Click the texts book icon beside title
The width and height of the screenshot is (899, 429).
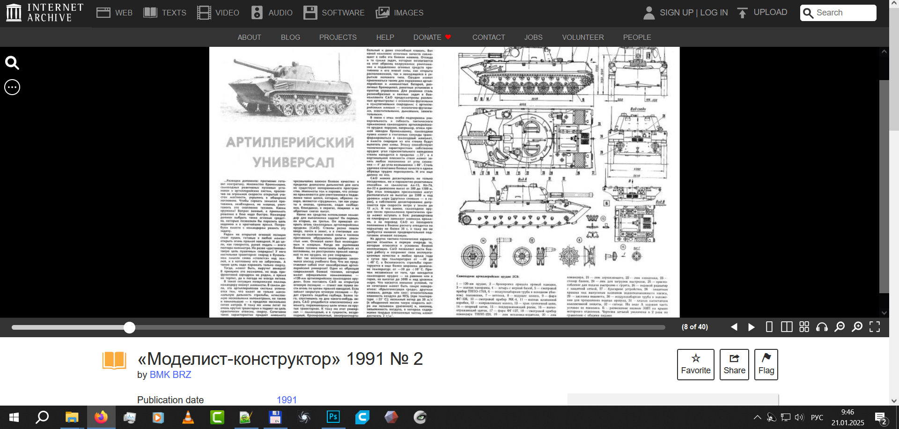pyautogui.click(x=114, y=361)
